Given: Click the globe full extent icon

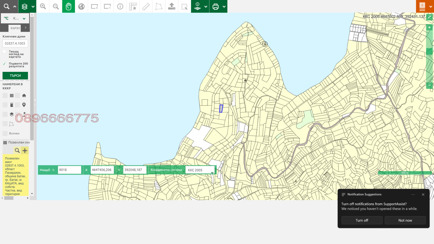Looking at the screenshot, I should [x=81, y=6].
